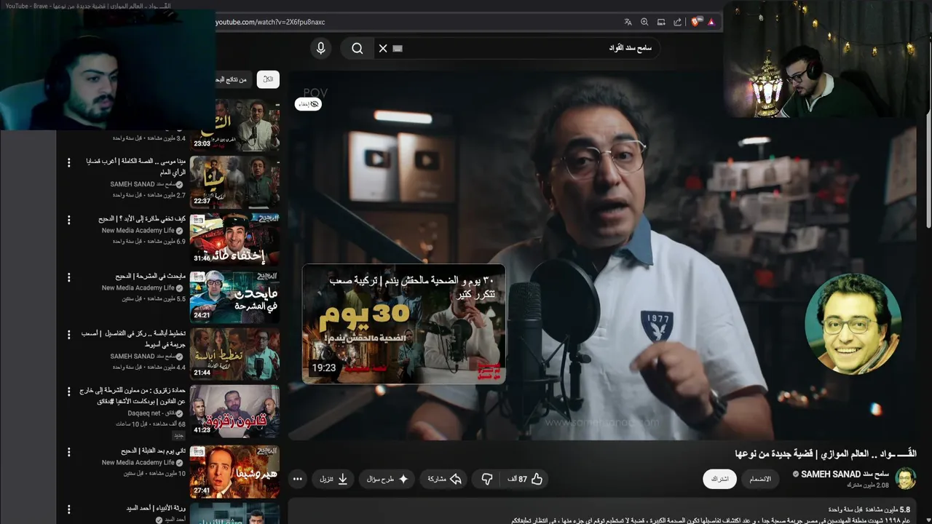Click the 'مشاركة' share button
The width and height of the screenshot is (932, 524).
444,479
